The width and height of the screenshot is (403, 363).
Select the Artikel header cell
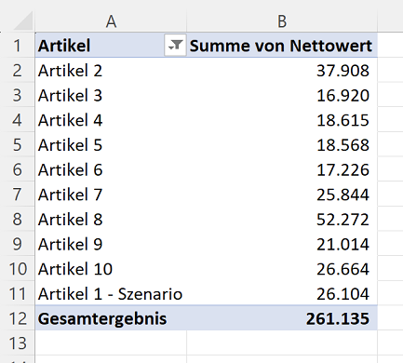pyautogui.click(x=111, y=46)
